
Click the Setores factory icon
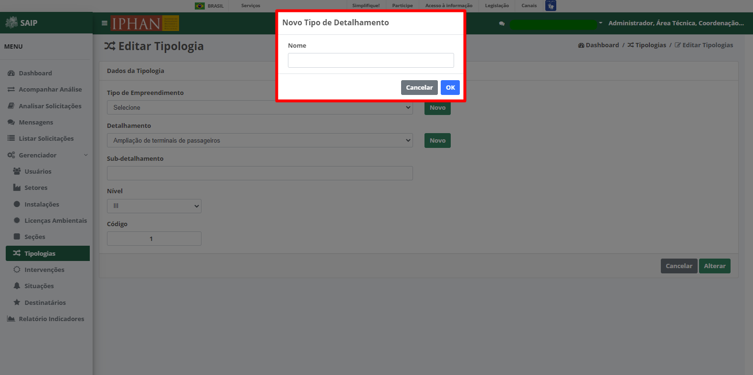point(17,187)
